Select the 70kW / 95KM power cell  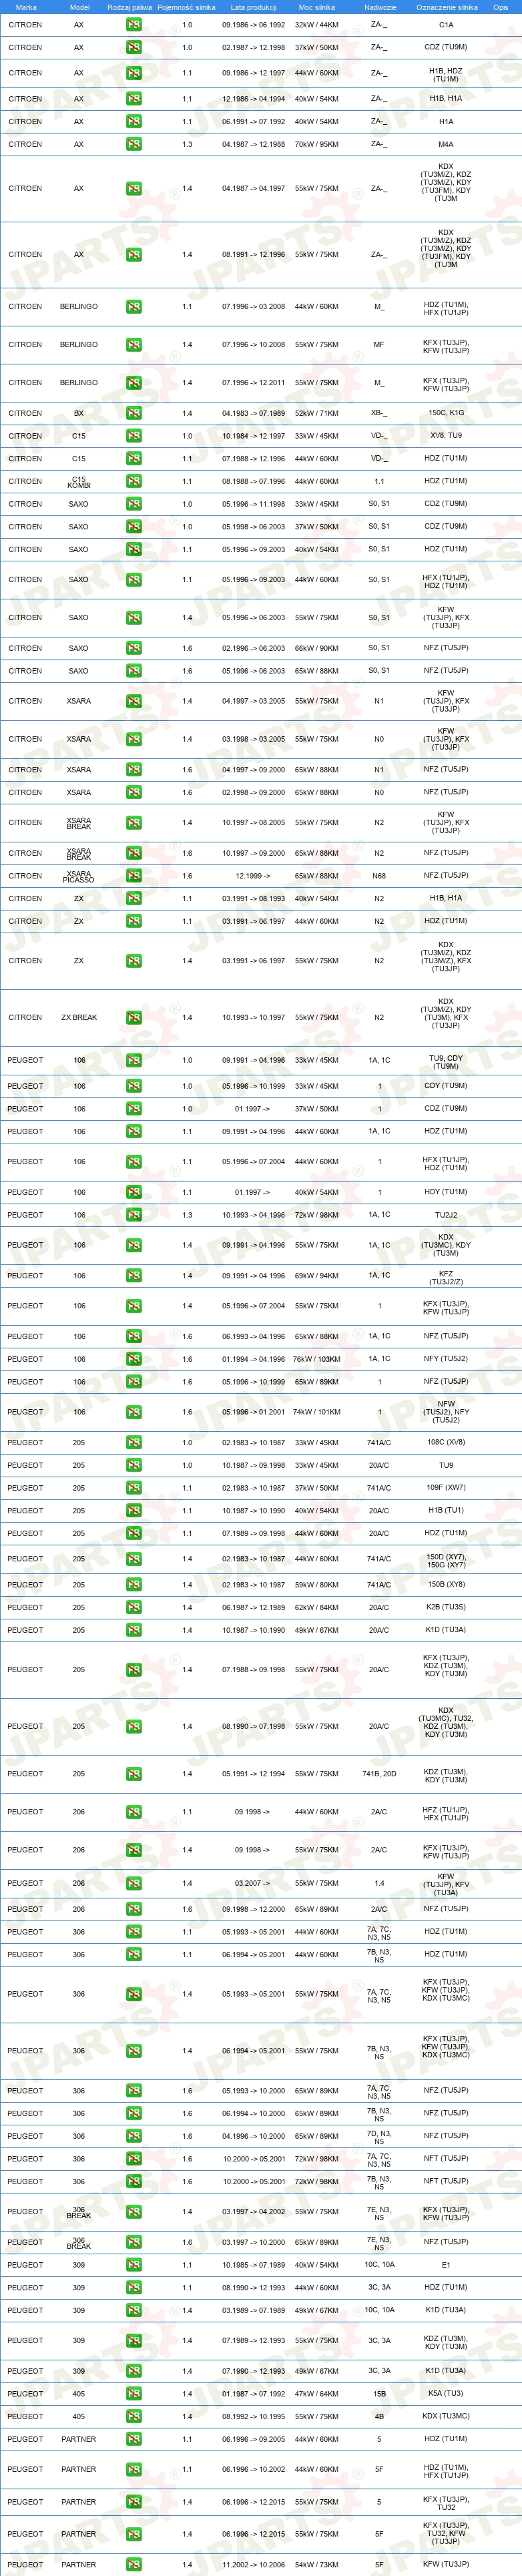(317, 145)
